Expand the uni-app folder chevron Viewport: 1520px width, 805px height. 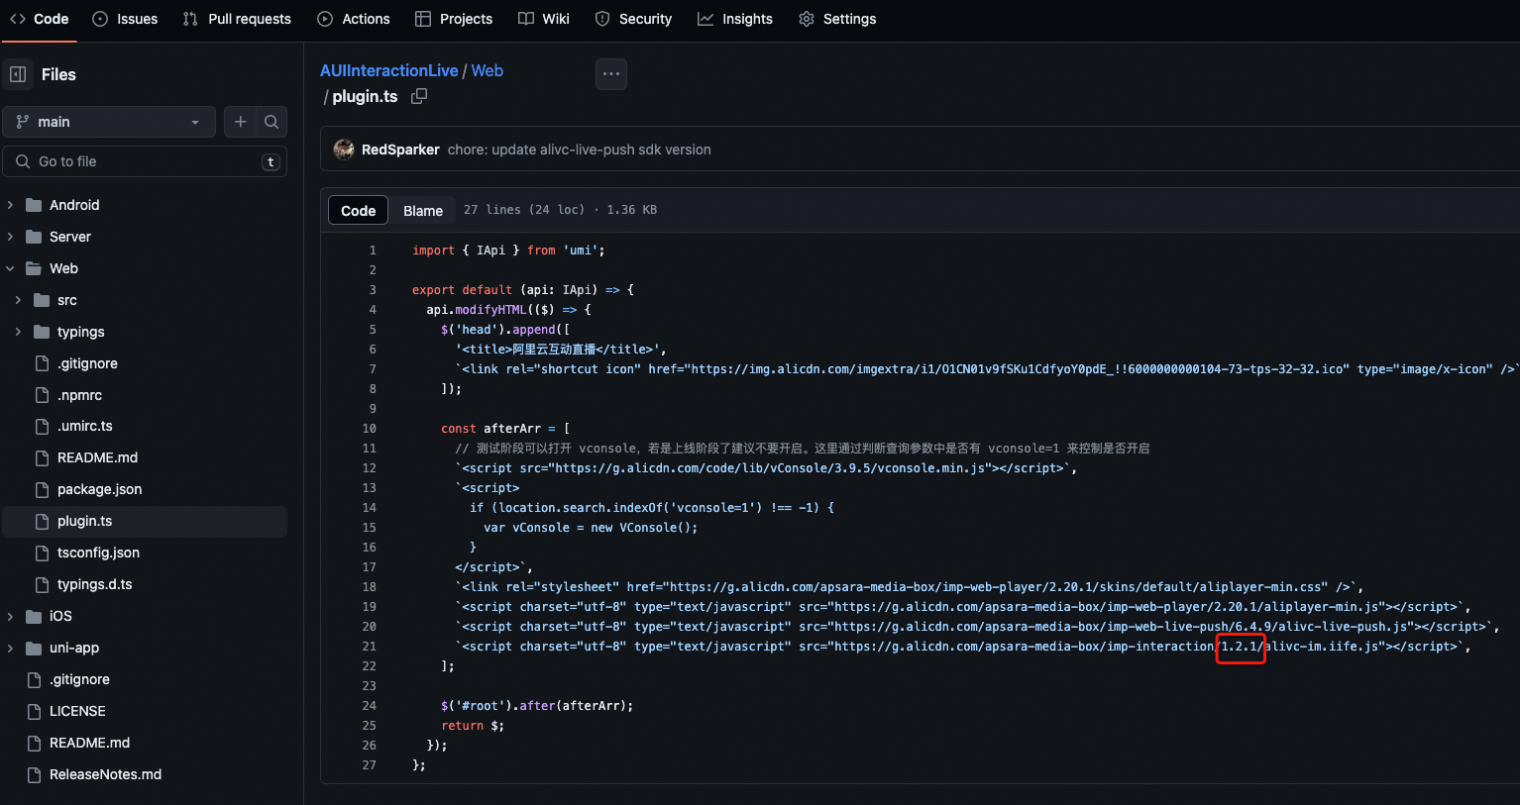pyautogui.click(x=10, y=648)
